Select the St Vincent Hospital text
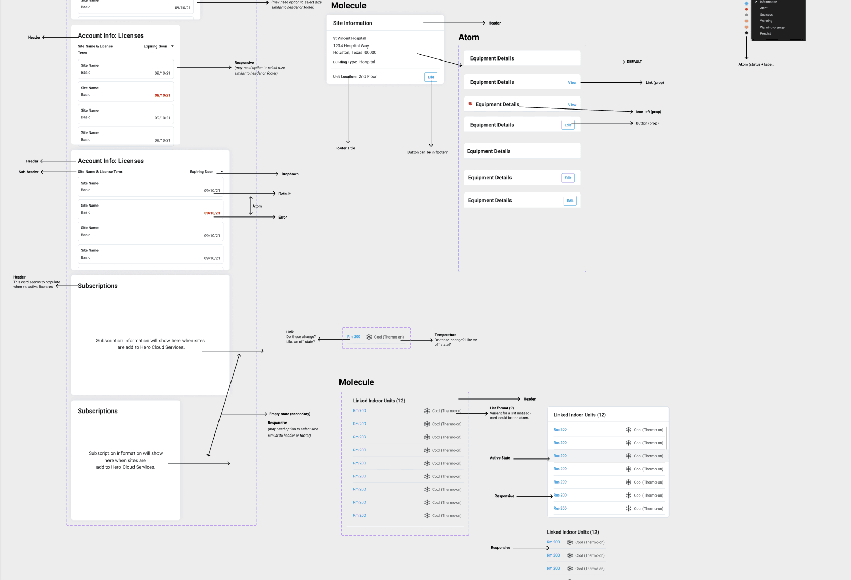This screenshot has width=851, height=580. (349, 38)
